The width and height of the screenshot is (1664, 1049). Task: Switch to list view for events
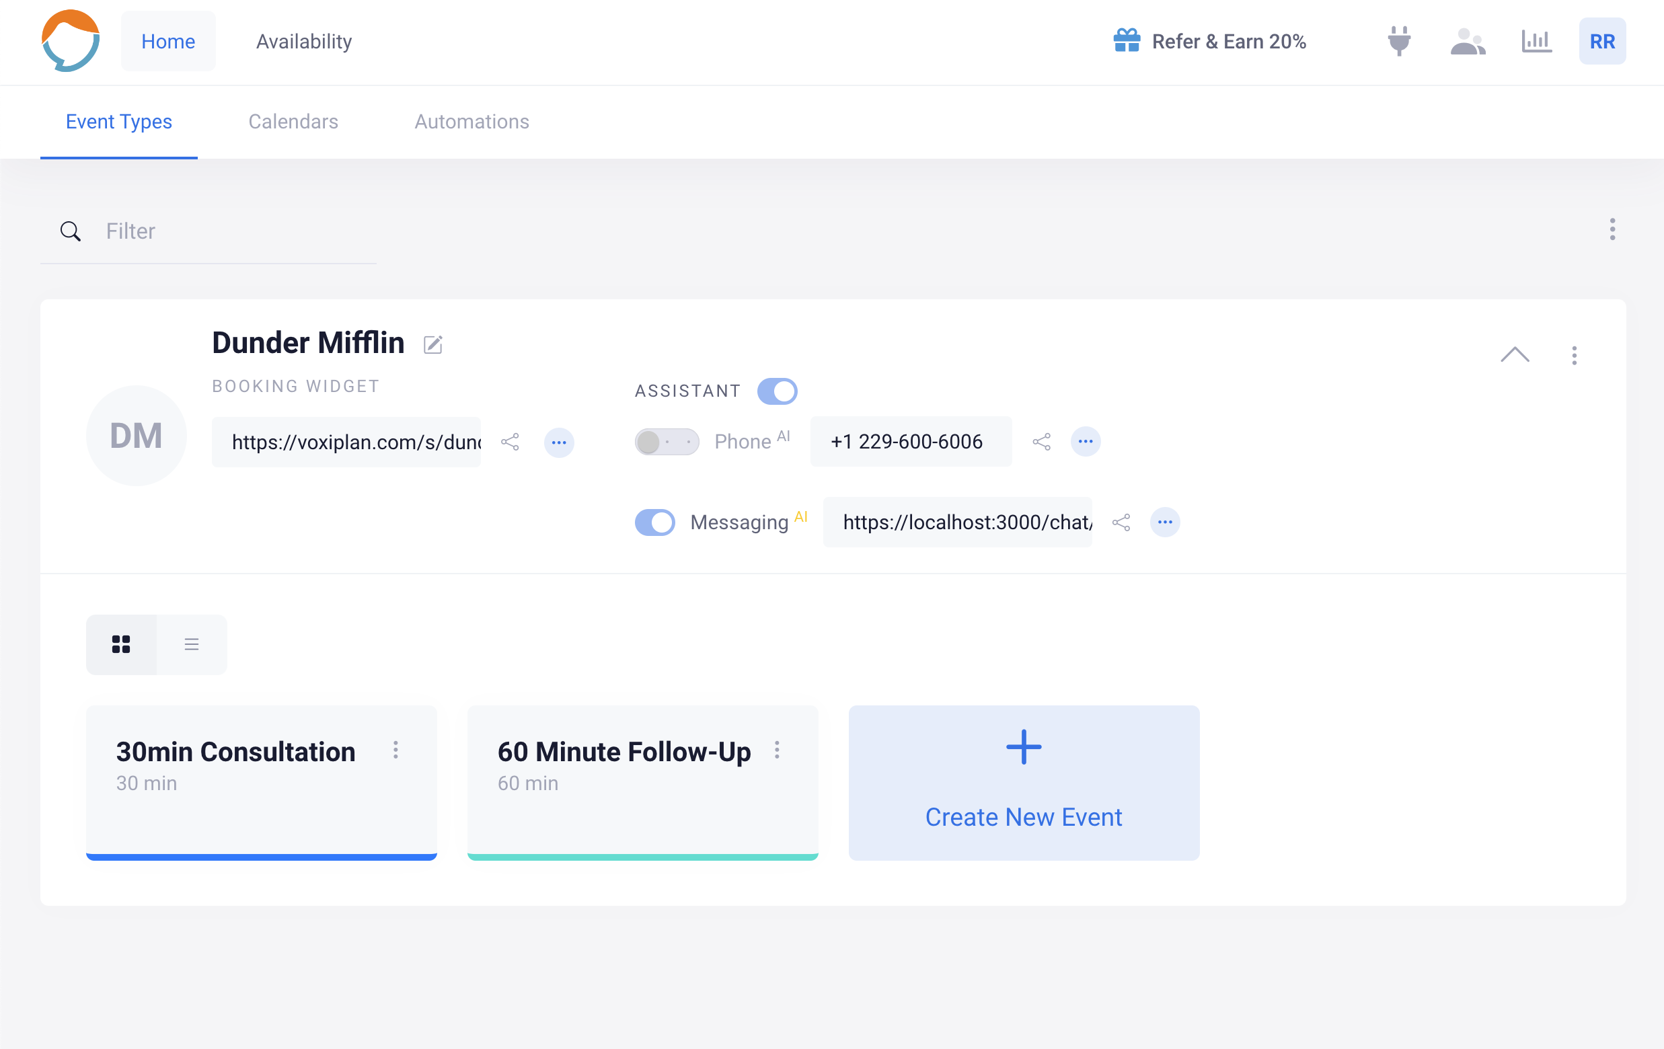coord(192,644)
